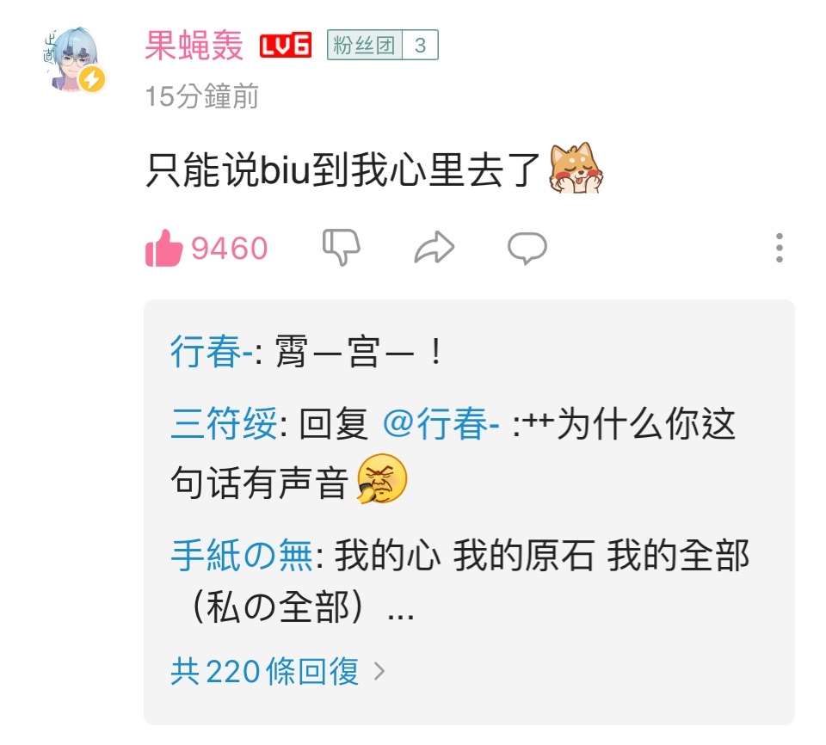Open 果蝇轰's avatar profile picture
The image size is (826, 745).
tap(72, 59)
